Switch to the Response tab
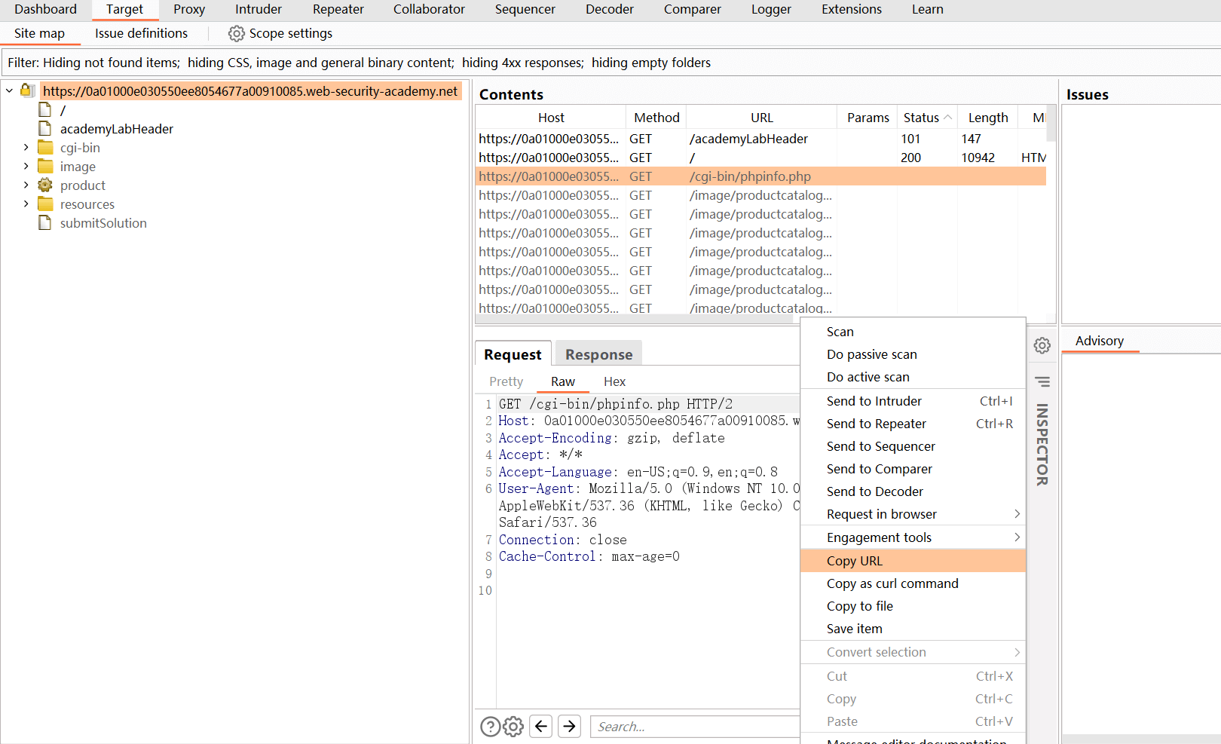Image resolution: width=1221 pixels, height=744 pixels. coord(598,354)
